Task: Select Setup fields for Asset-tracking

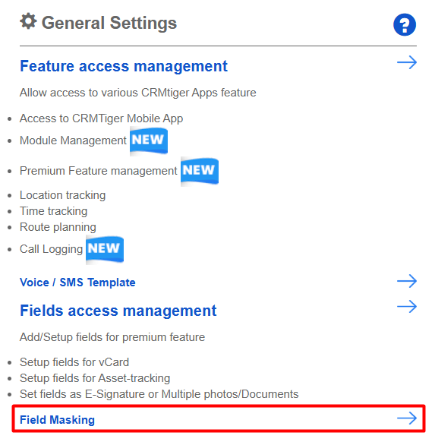Action: [95, 378]
